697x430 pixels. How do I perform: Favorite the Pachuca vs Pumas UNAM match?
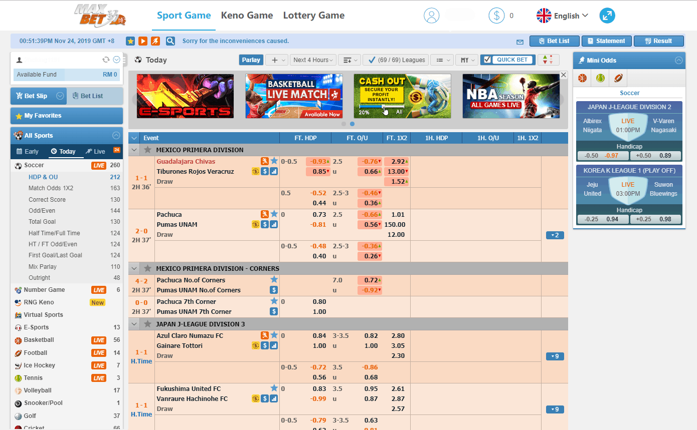[274, 214]
